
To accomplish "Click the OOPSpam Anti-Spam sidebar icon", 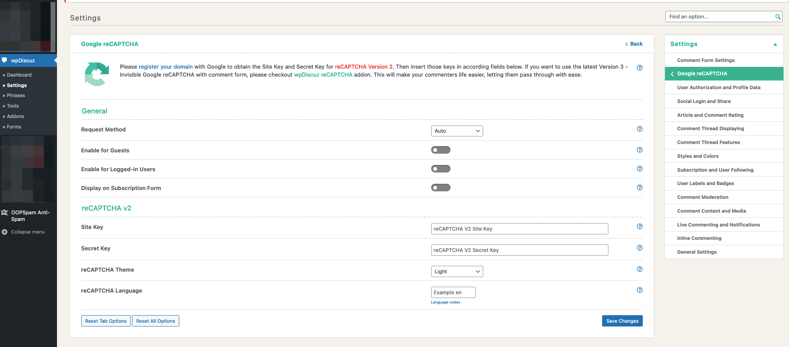I will tap(5, 213).
